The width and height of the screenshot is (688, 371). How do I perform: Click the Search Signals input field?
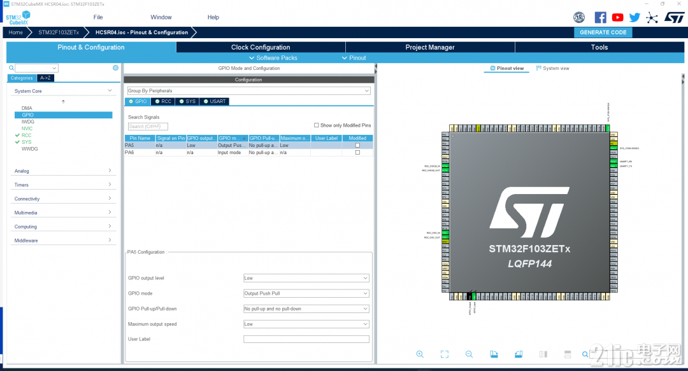(x=148, y=126)
